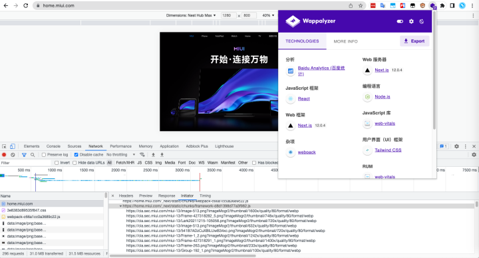The width and height of the screenshot is (479, 258).
Task: Open the 40% zoom dropdown
Action: (268, 15)
